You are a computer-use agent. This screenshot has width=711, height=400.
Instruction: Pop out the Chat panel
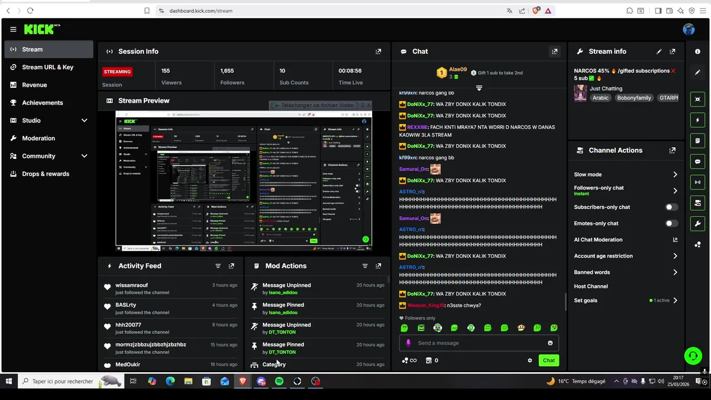pyautogui.click(x=554, y=52)
